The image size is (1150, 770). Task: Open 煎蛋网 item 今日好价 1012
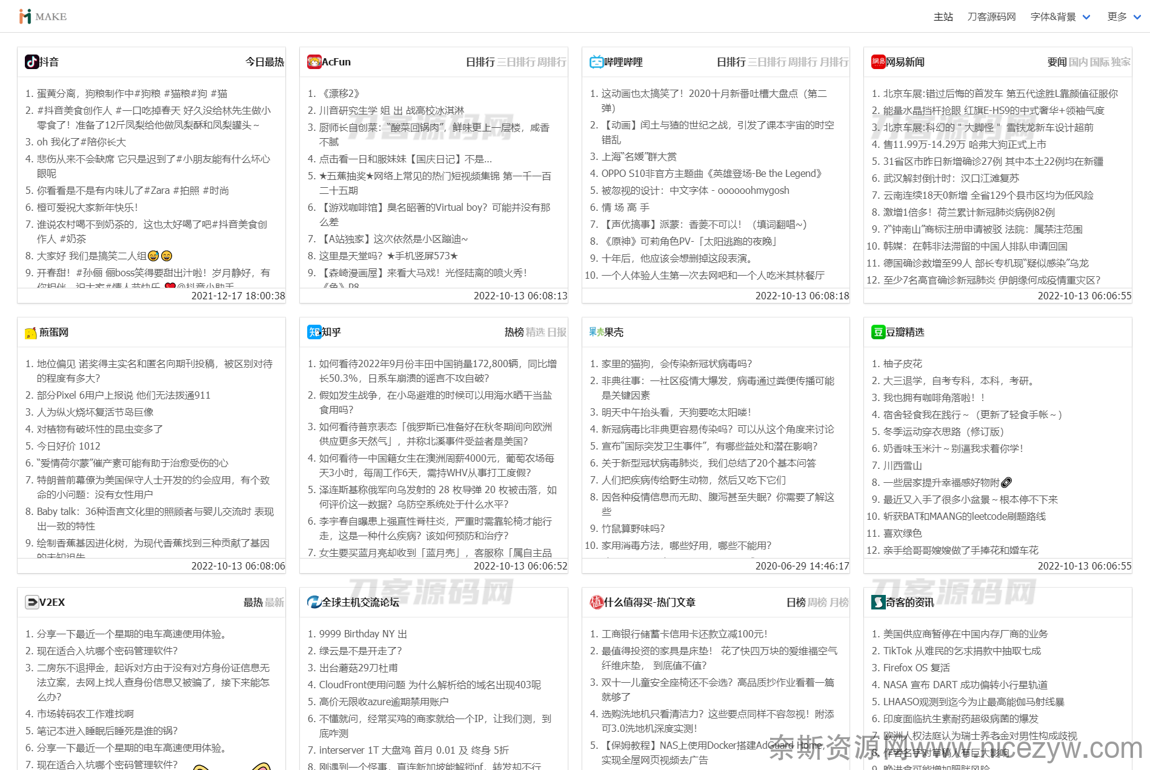[68, 446]
